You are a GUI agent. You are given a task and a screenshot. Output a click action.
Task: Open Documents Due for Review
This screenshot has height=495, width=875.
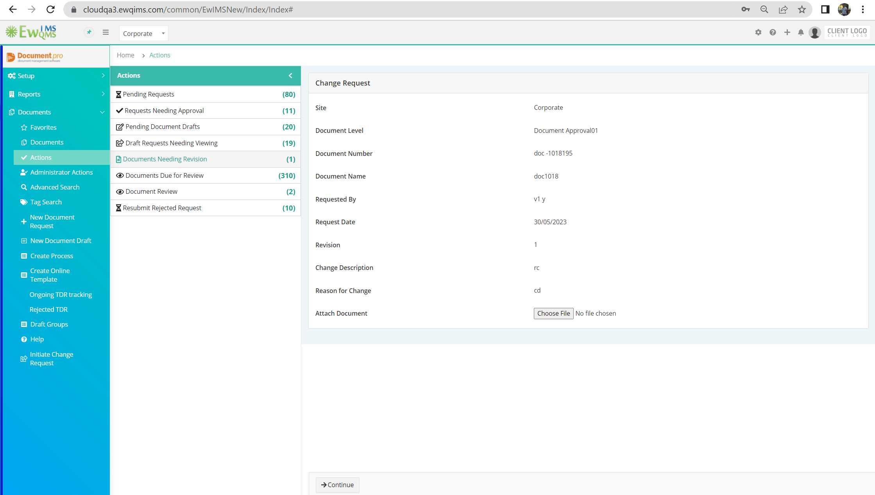[x=206, y=175]
